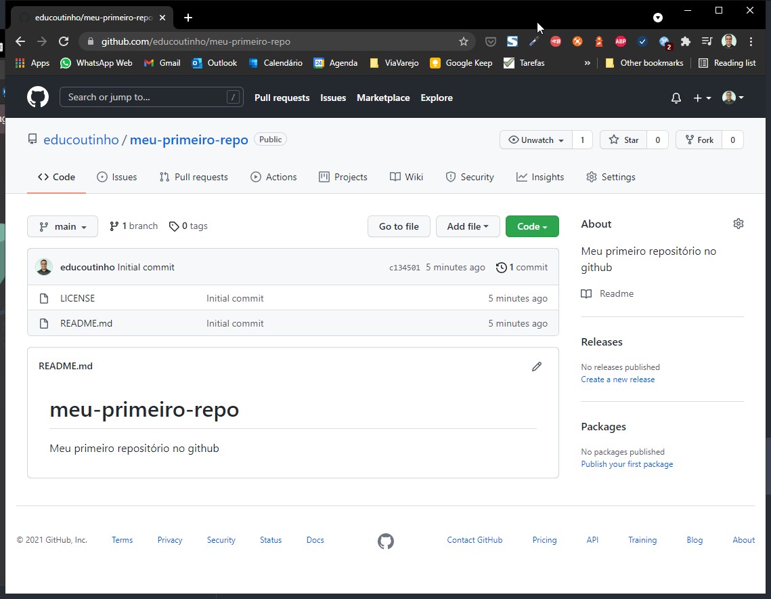Expand the Add file dropdown
This screenshot has width=771, height=599.
468,226
